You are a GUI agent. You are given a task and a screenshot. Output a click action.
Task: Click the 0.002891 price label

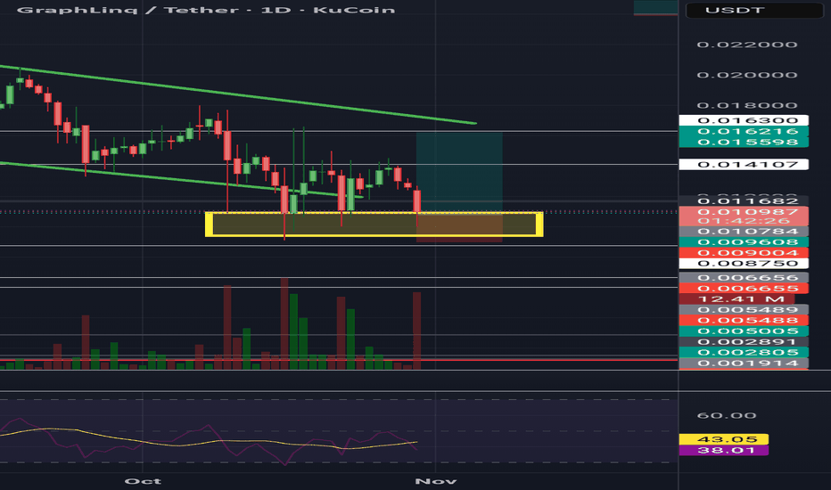coord(744,342)
